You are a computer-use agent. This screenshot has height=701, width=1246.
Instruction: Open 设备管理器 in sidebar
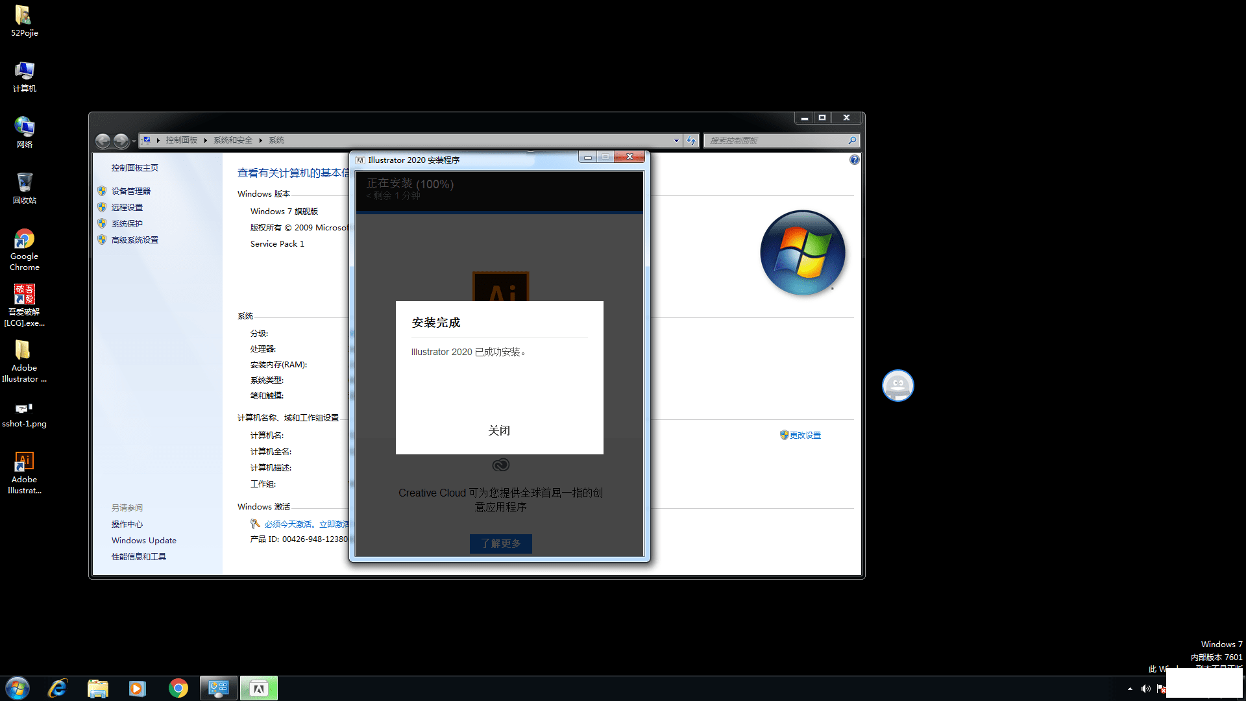(x=130, y=191)
